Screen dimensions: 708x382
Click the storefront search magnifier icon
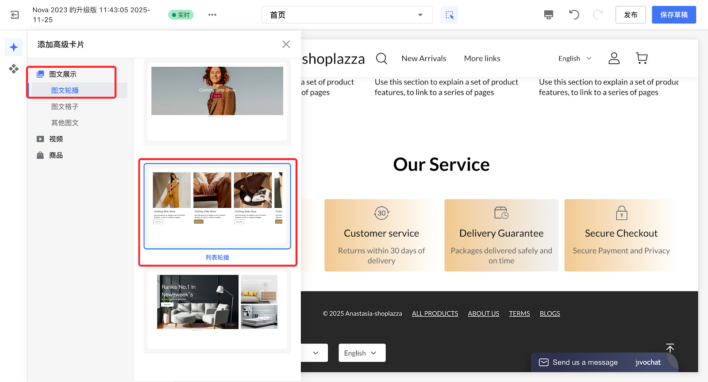coord(381,58)
